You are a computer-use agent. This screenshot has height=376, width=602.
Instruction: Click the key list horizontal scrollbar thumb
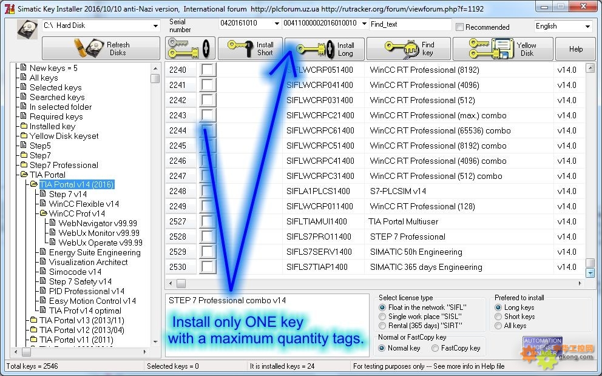pyautogui.click(x=181, y=284)
